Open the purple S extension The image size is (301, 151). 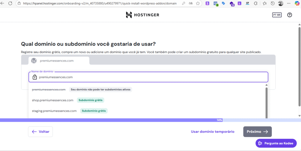pyautogui.click(x=207, y=3)
